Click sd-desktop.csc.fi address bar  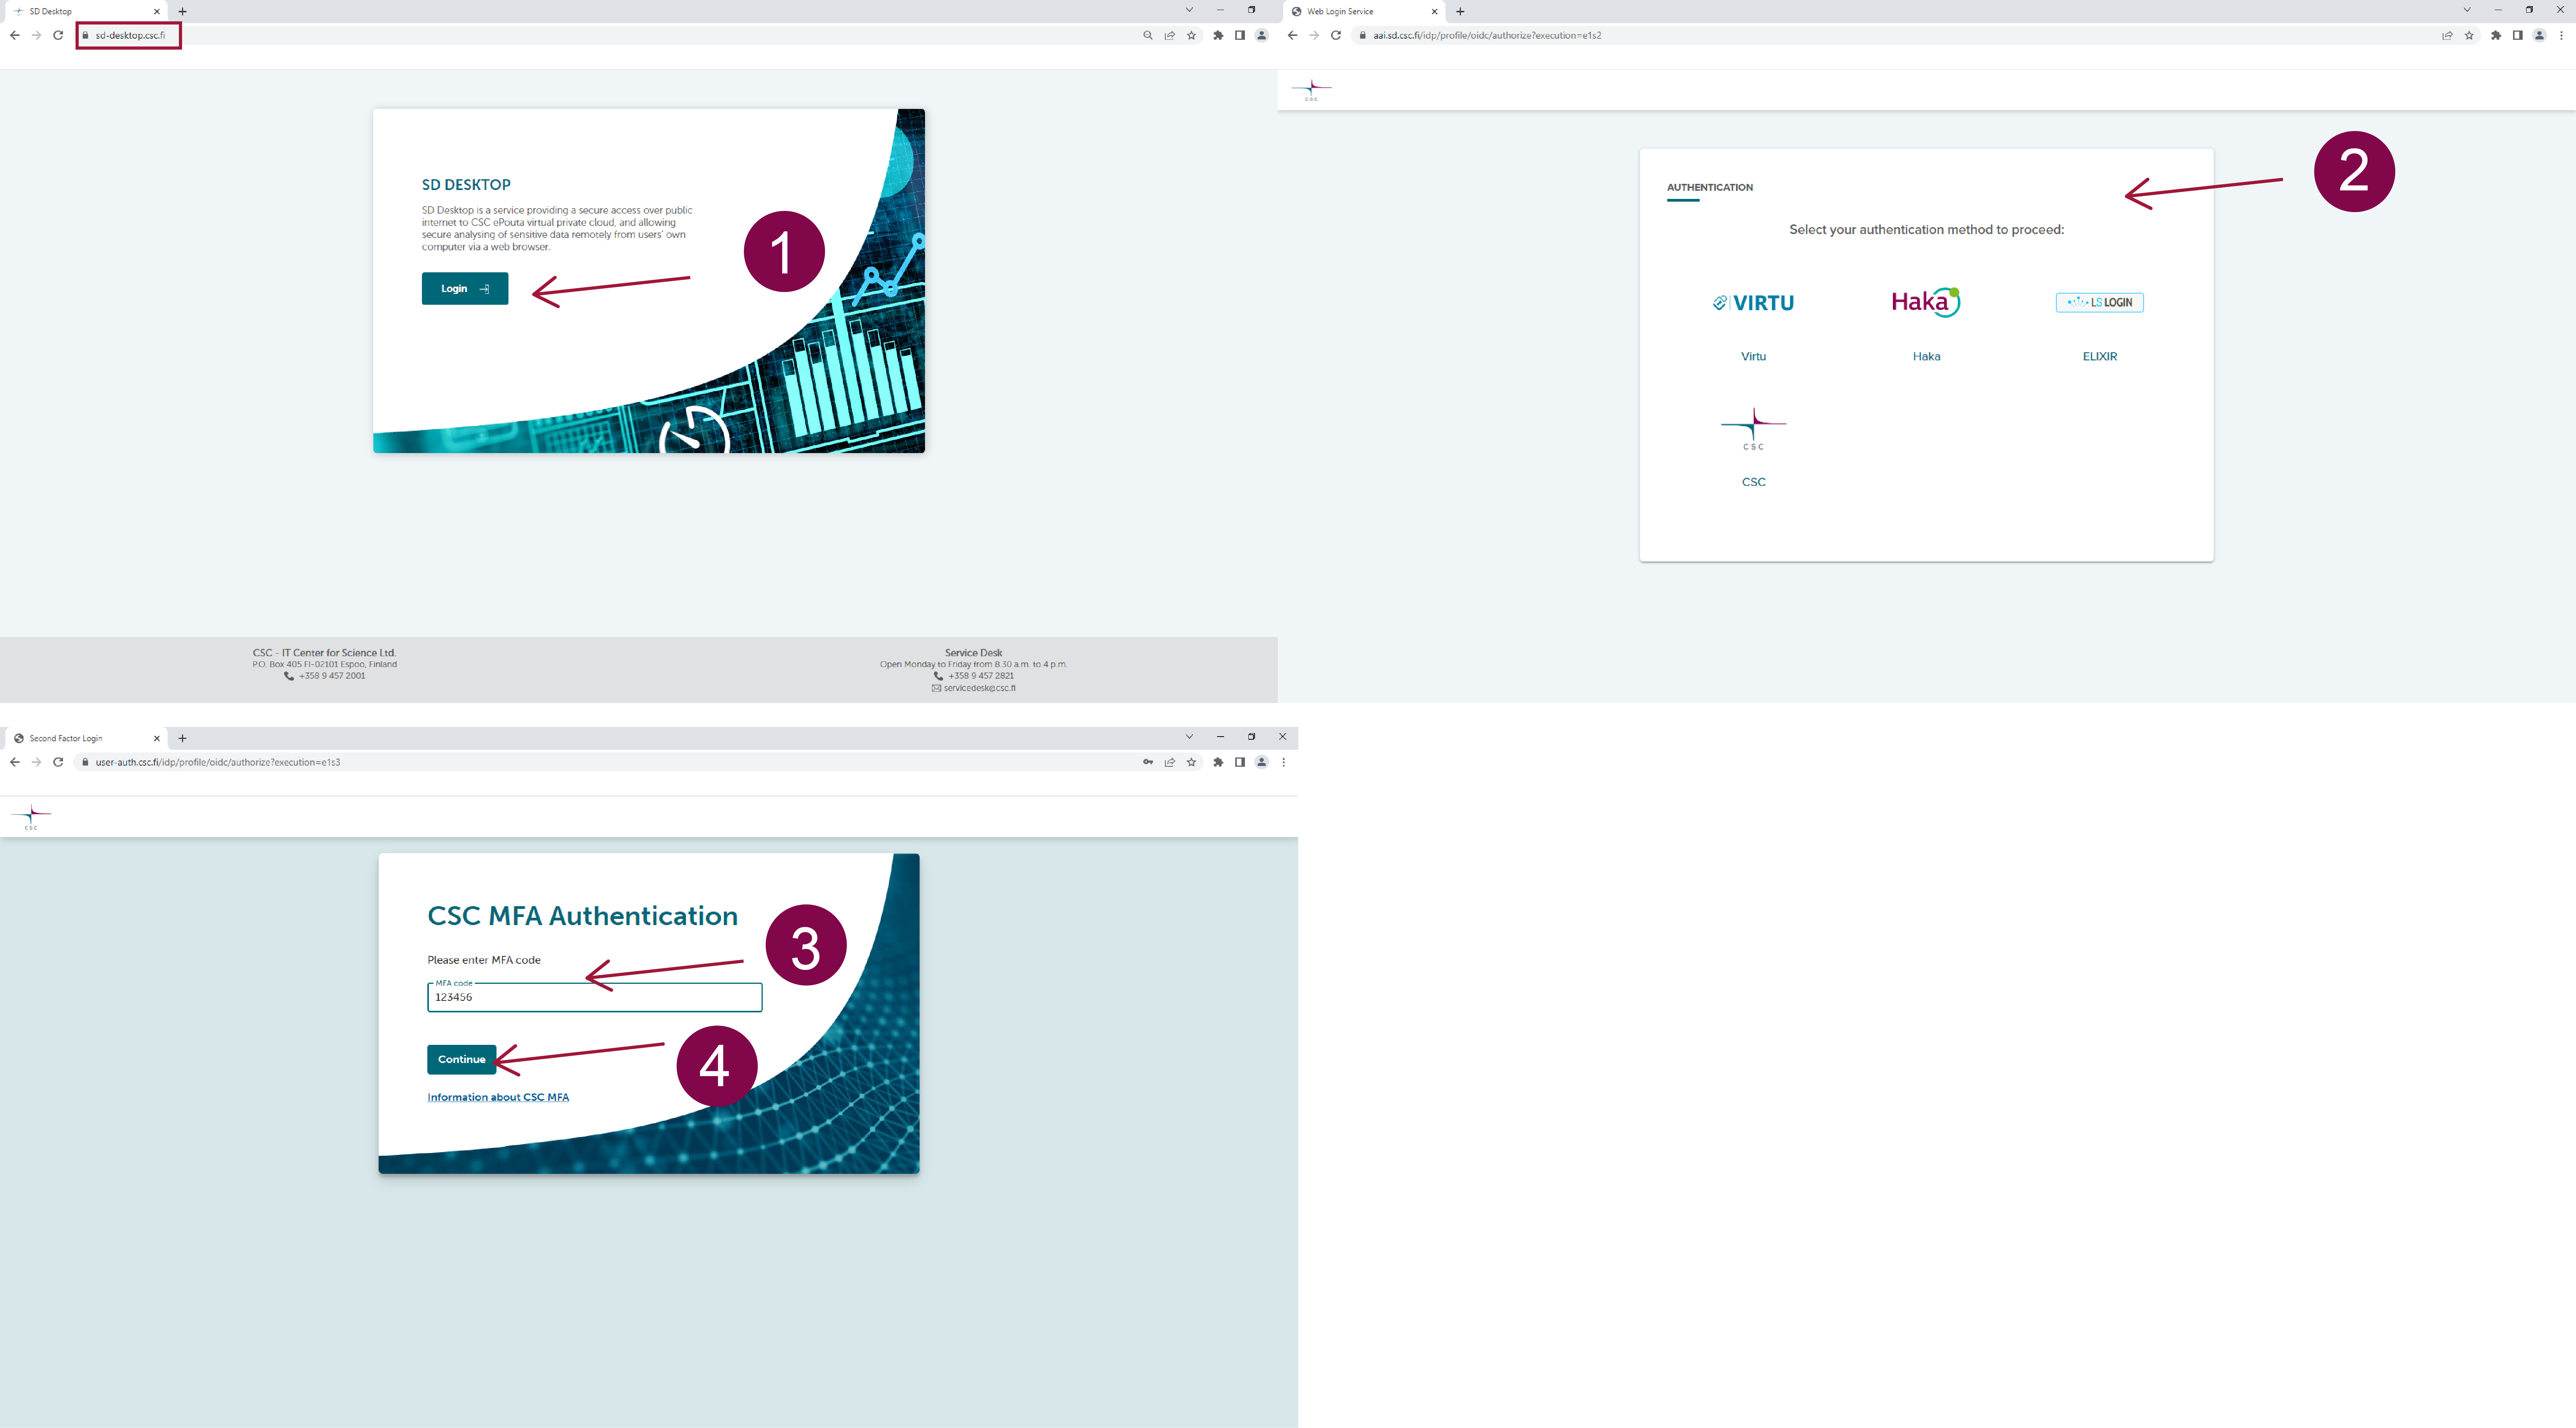[130, 35]
